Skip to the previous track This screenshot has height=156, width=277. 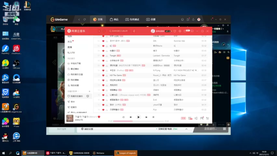pyautogui.click(x=131, y=117)
